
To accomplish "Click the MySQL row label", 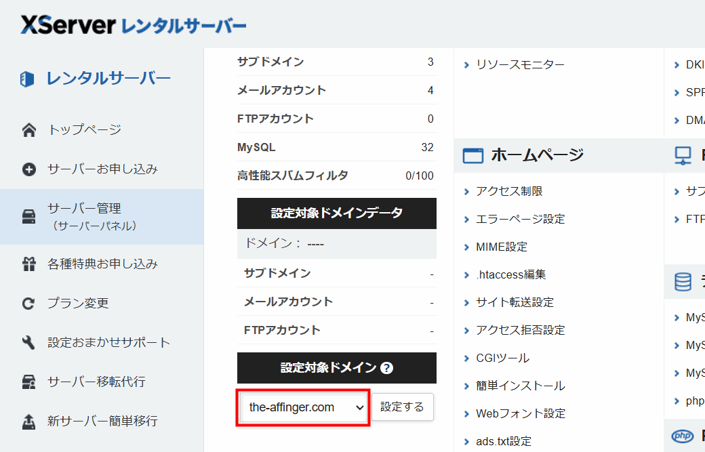I will click(x=256, y=147).
